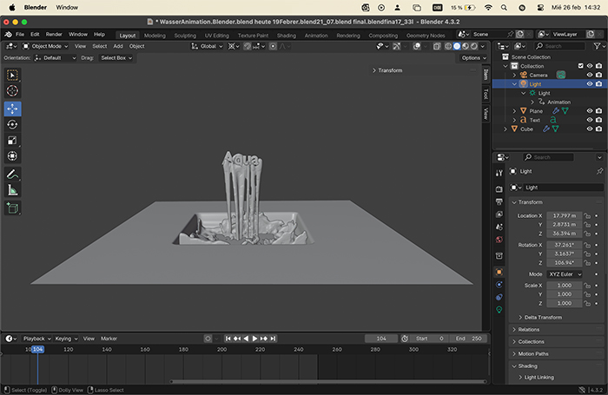Image resolution: width=608 pixels, height=395 pixels.
Task: Hide the Camera object in viewport
Action: point(589,76)
